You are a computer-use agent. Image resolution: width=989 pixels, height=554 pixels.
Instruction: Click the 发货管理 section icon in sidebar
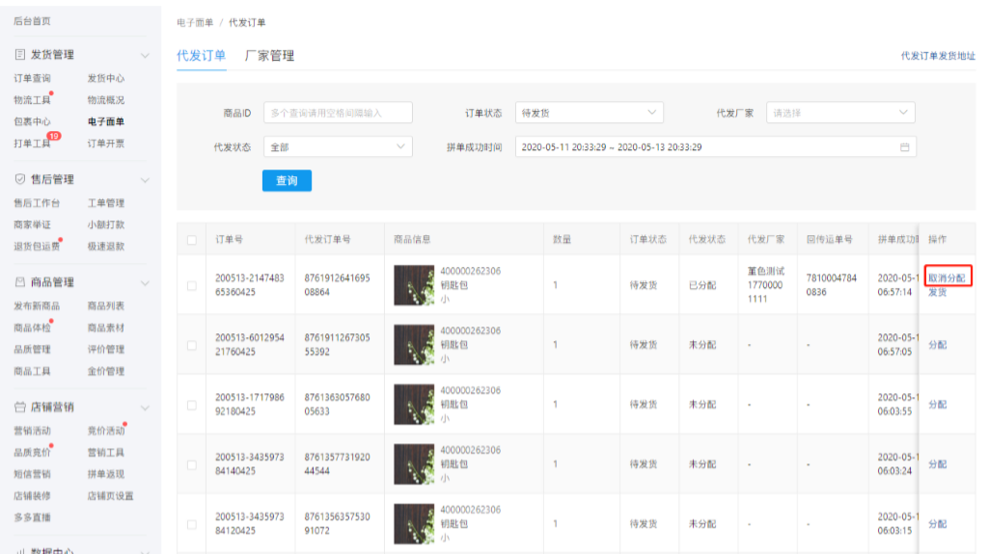(20, 55)
